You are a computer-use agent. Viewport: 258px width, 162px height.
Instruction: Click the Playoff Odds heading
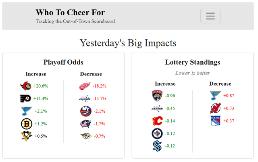pos(63,62)
